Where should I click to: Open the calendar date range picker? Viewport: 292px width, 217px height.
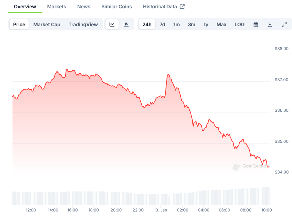[256, 24]
